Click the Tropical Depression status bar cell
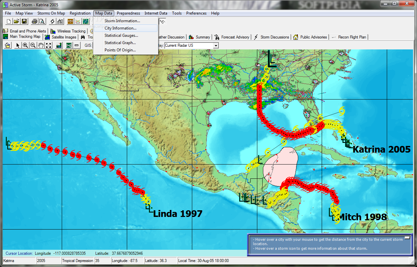 [78, 261]
